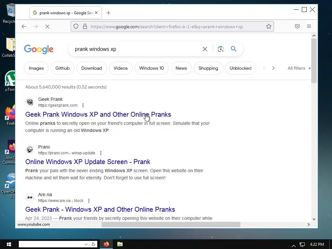Select the OpenOffice desktop shortcut
This screenshot has height=249, width=332.
tap(8, 186)
